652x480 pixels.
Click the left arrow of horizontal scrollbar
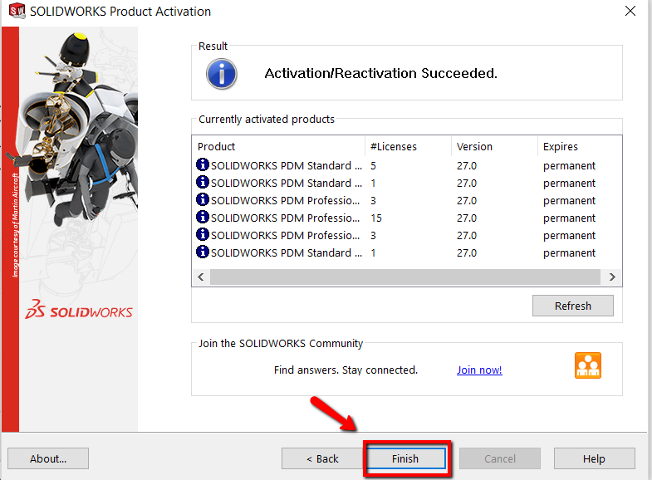pos(201,277)
